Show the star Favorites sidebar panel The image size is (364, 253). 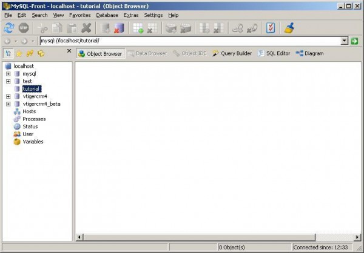19,53
